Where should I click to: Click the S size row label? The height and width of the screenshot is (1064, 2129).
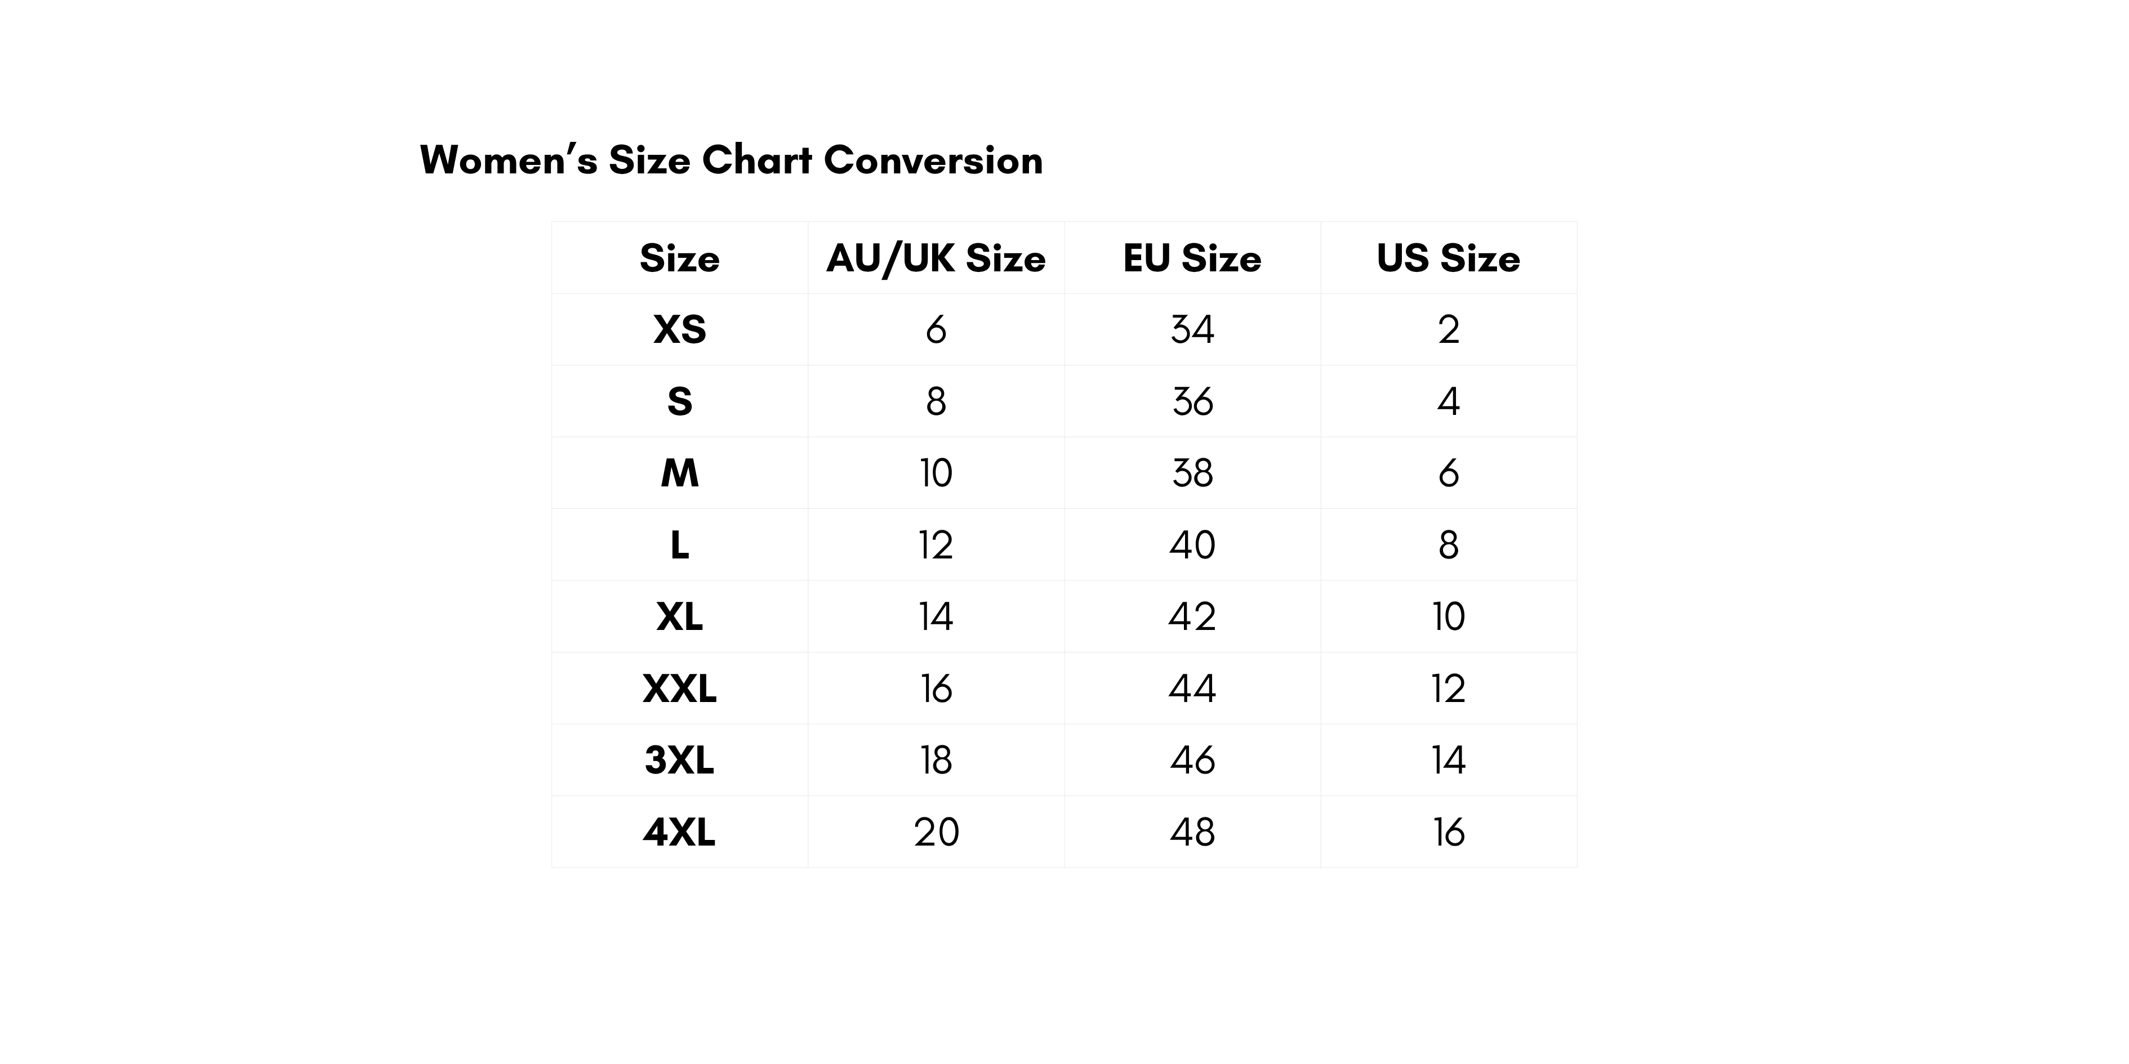pyautogui.click(x=679, y=401)
